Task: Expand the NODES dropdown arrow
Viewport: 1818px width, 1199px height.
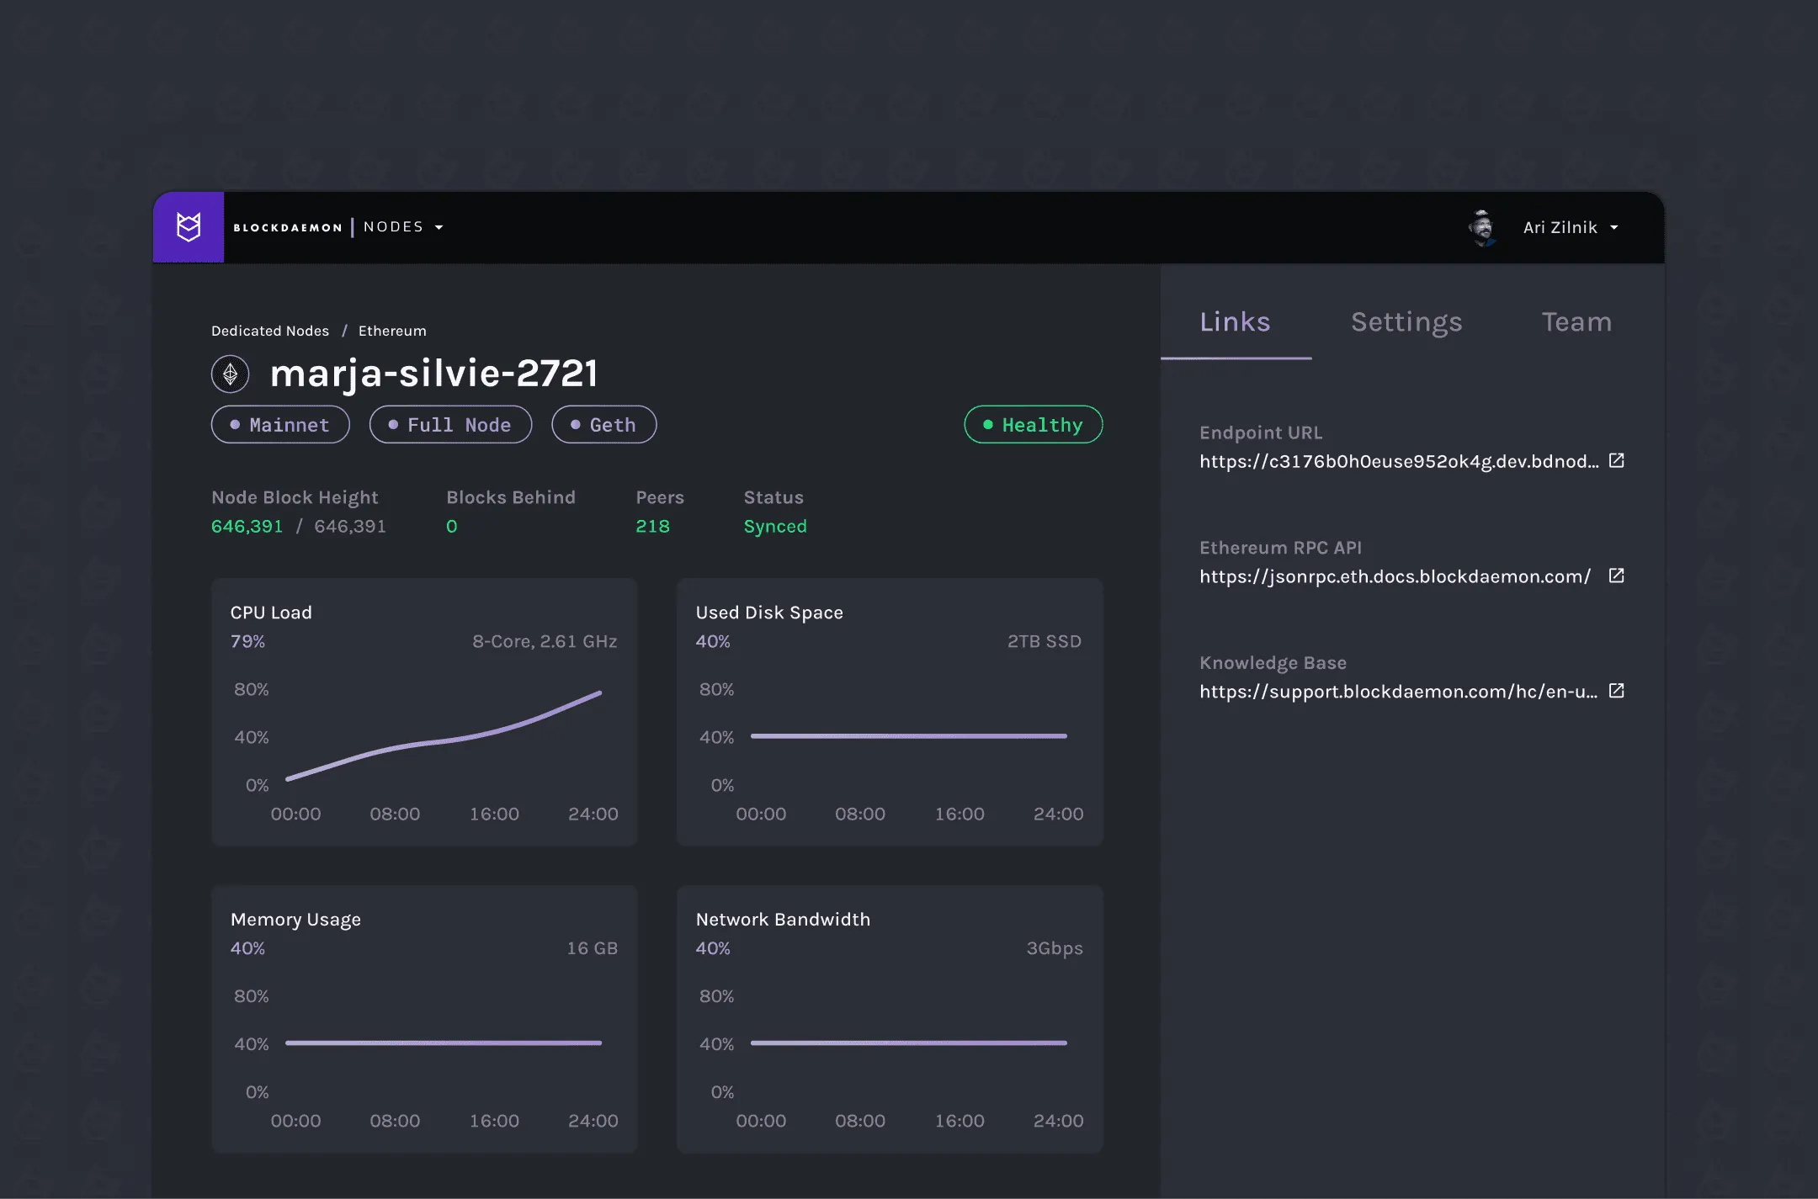Action: click(x=439, y=227)
